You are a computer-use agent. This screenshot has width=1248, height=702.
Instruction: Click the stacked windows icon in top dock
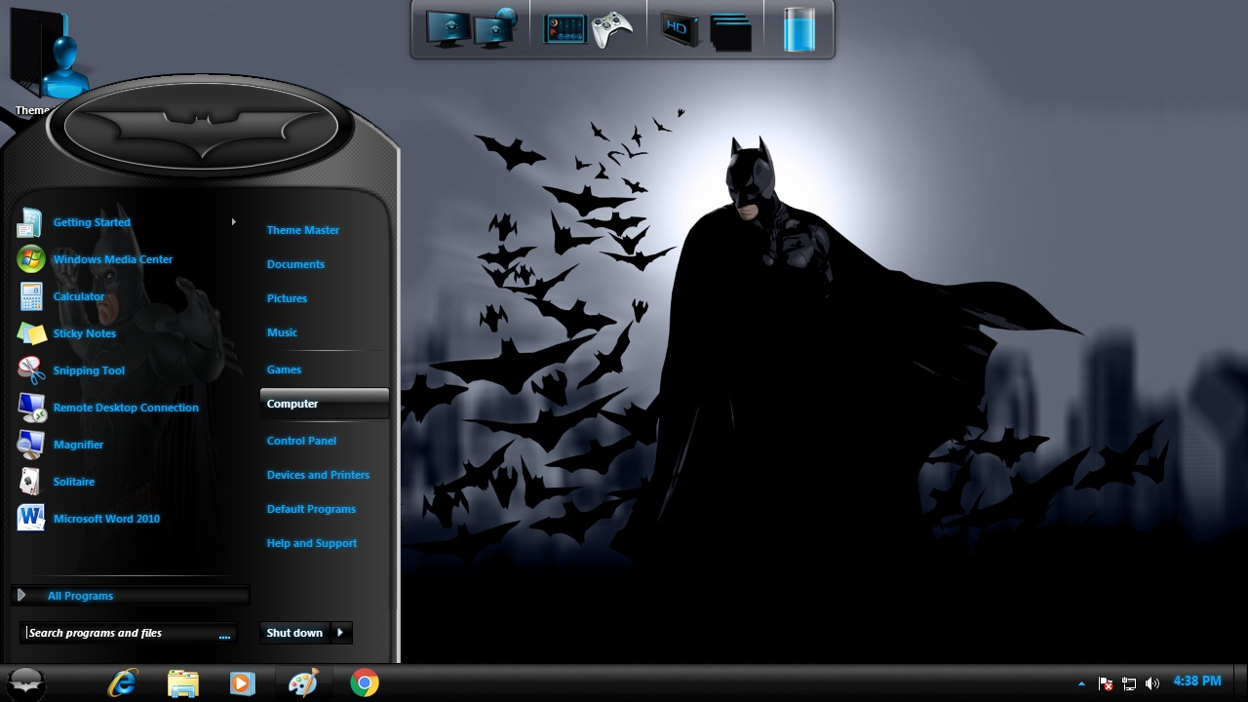click(x=731, y=31)
